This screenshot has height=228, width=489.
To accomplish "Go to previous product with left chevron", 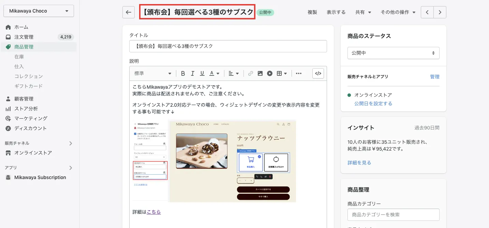I will [427, 12].
